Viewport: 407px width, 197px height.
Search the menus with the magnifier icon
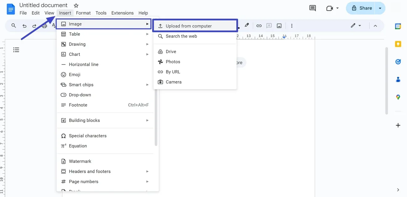coord(13,26)
